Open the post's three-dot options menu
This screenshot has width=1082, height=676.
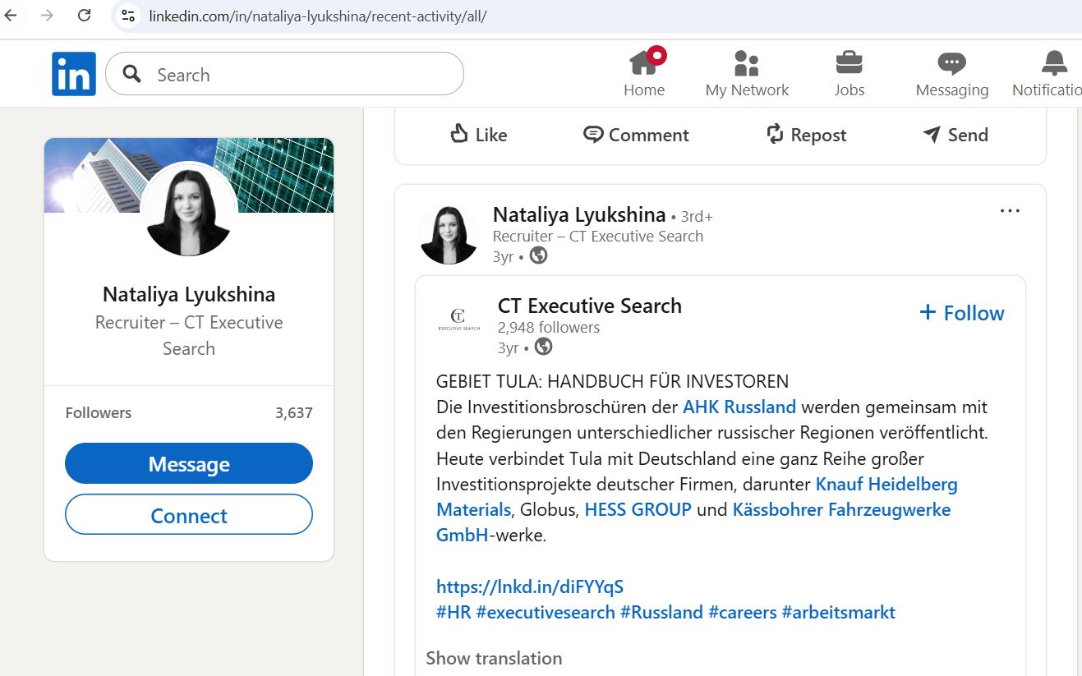(1010, 211)
